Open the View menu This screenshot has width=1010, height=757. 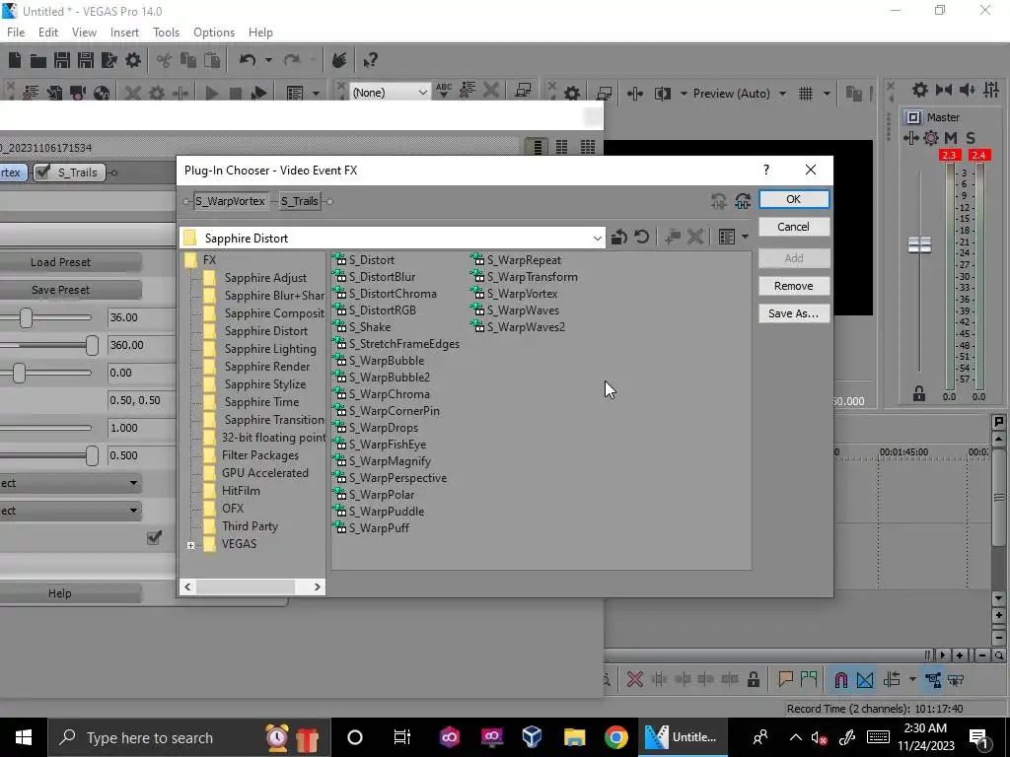(x=84, y=33)
